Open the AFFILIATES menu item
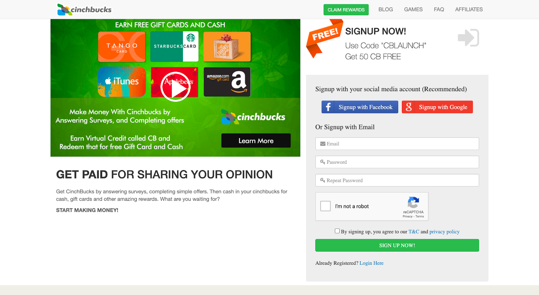539x295 pixels. coord(469,9)
